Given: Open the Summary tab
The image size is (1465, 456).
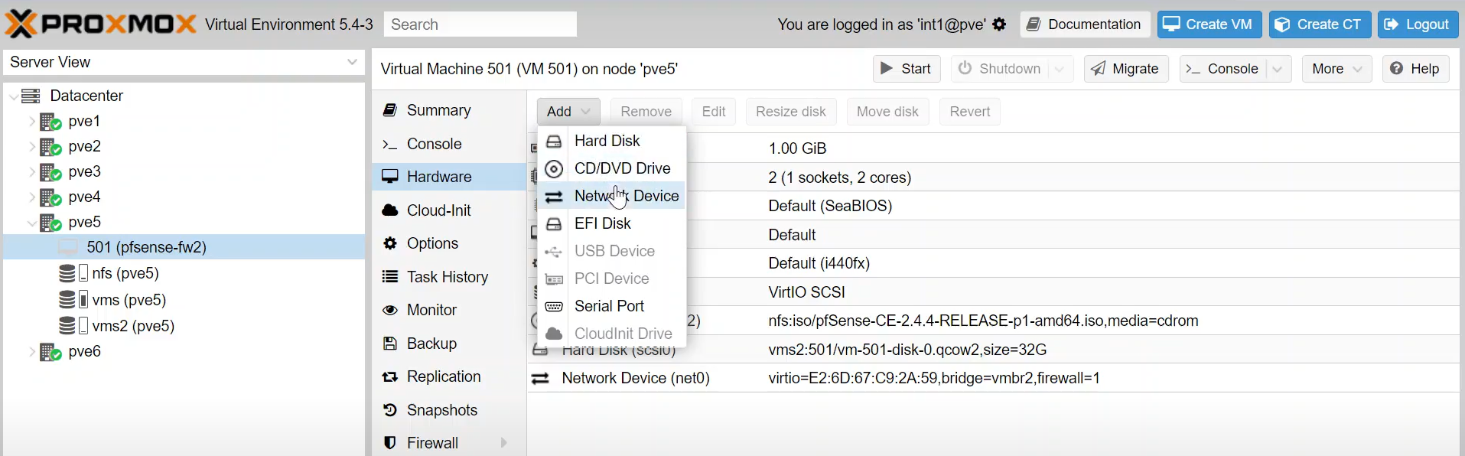Looking at the screenshot, I should (449, 110).
